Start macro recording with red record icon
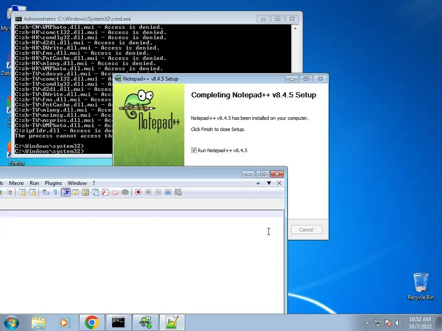The height and width of the screenshot is (331, 442). (x=138, y=192)
